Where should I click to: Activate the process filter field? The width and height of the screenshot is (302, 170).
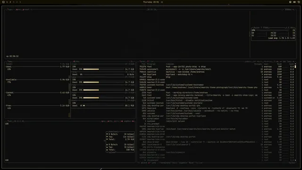pyautogui.click(x=151, y=61)
